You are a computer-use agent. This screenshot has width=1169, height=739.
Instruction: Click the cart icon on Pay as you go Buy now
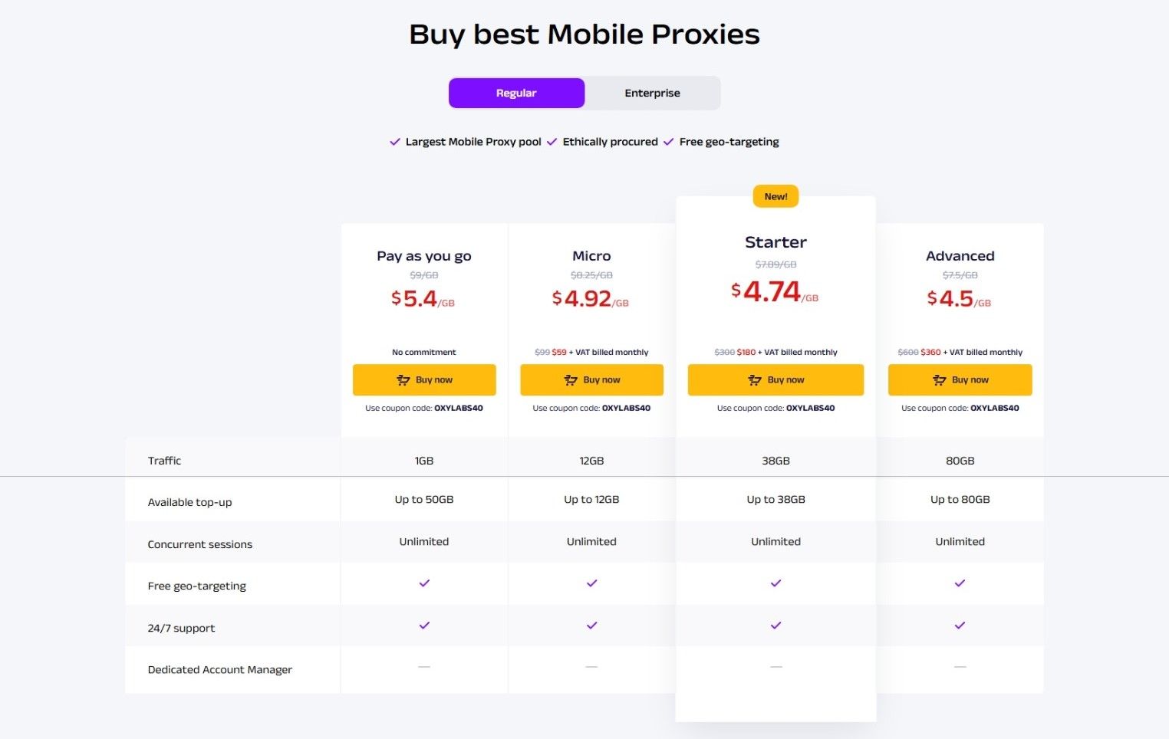pos(403,379)
